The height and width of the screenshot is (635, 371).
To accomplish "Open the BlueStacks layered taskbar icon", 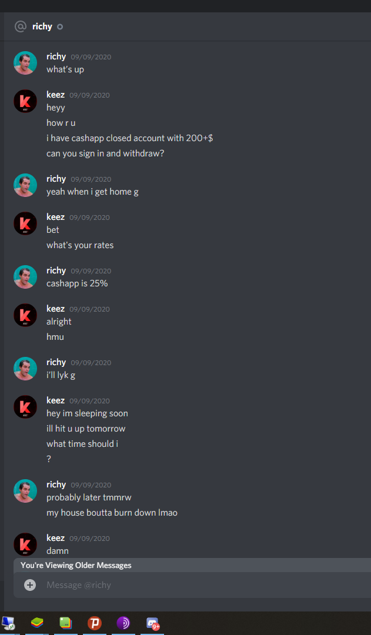I will coord(37,623).
